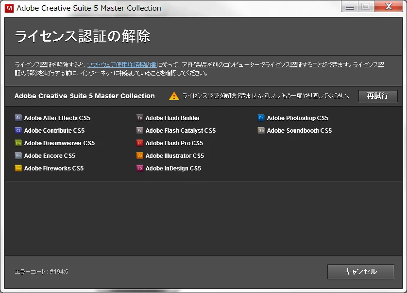
Task: Click the Dreamweaver CS5 icon
Action: [18, 143]
